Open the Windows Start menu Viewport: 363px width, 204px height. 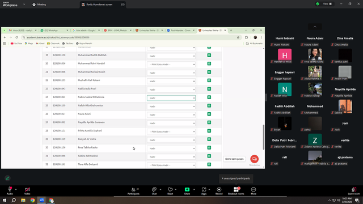click(x=5, y=200)
